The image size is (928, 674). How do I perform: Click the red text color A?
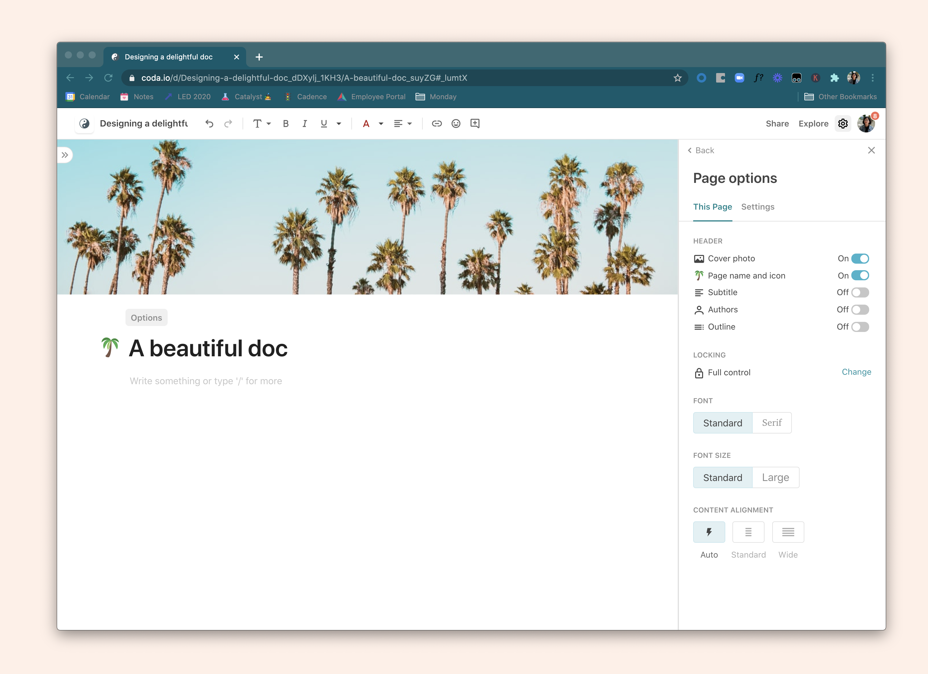coord(366,124)
